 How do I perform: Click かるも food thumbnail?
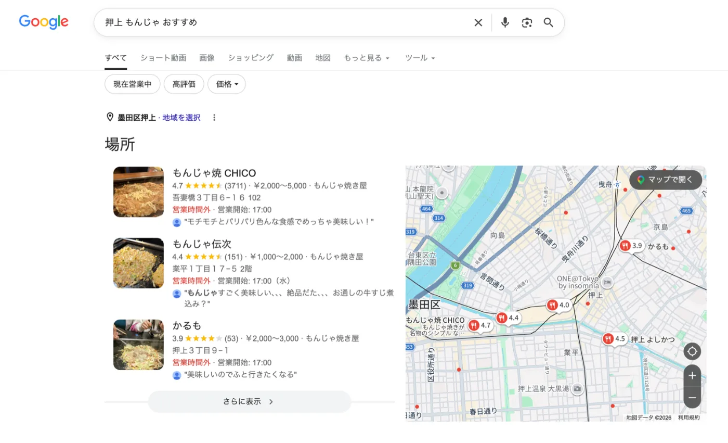(138, 345)
